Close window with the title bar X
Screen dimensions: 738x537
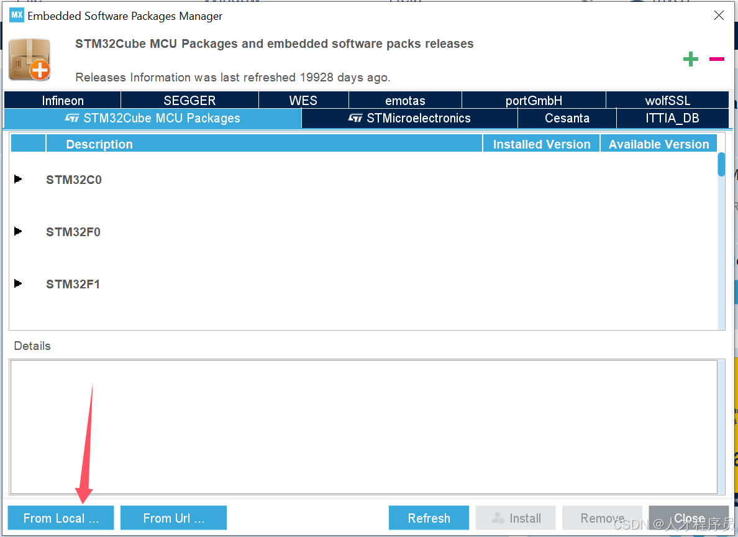[x=719, y=15]
